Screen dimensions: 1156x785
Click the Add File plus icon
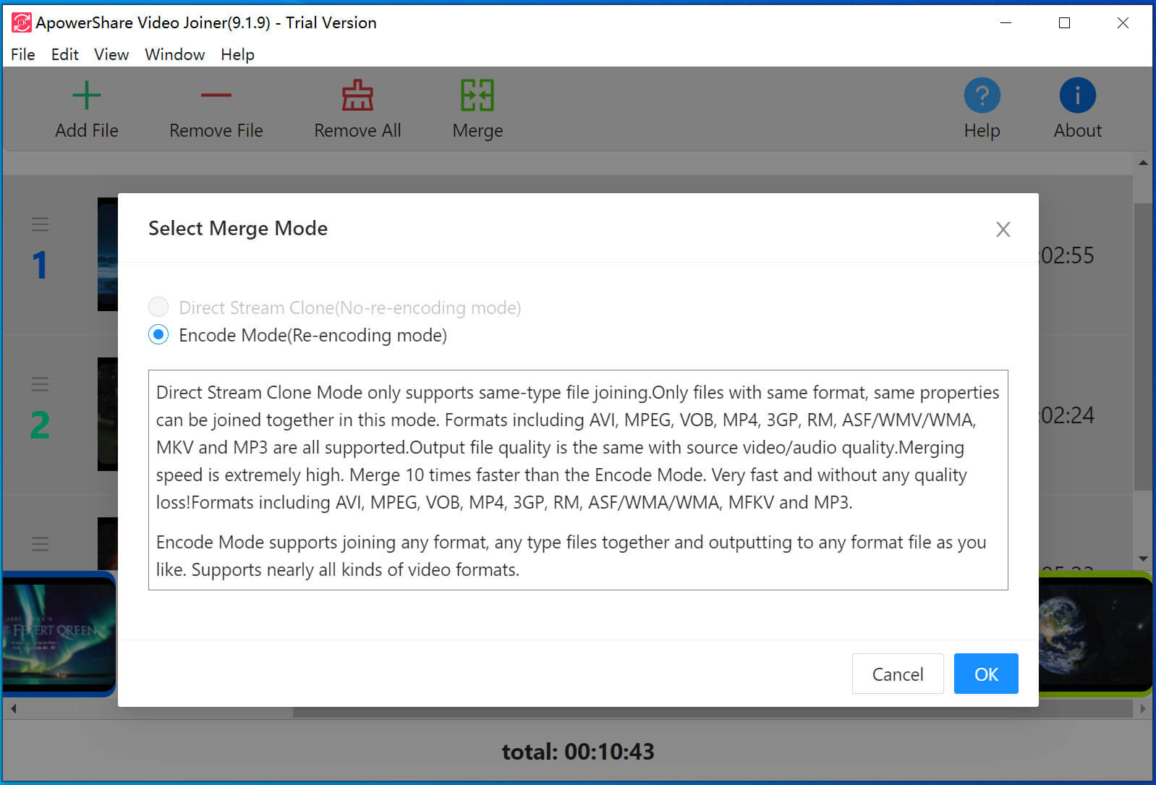86,96
